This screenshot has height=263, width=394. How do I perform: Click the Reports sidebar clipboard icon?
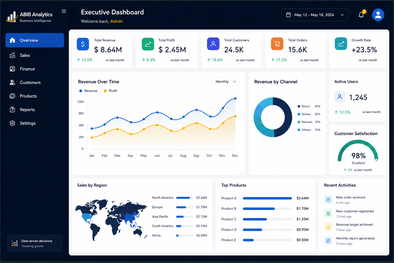click(x=12, y=110)
